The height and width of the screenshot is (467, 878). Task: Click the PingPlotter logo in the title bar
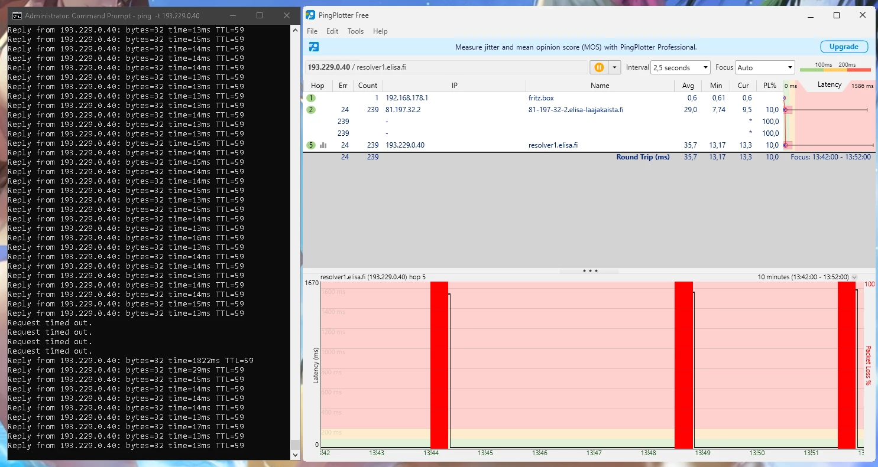click(310, 15)
